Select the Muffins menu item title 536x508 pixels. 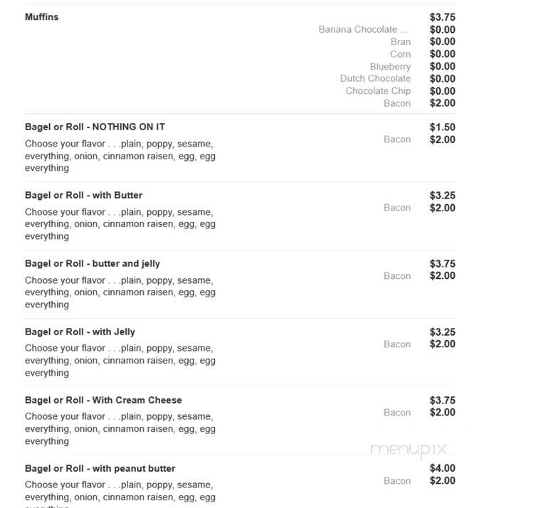[x=42, y=17]
